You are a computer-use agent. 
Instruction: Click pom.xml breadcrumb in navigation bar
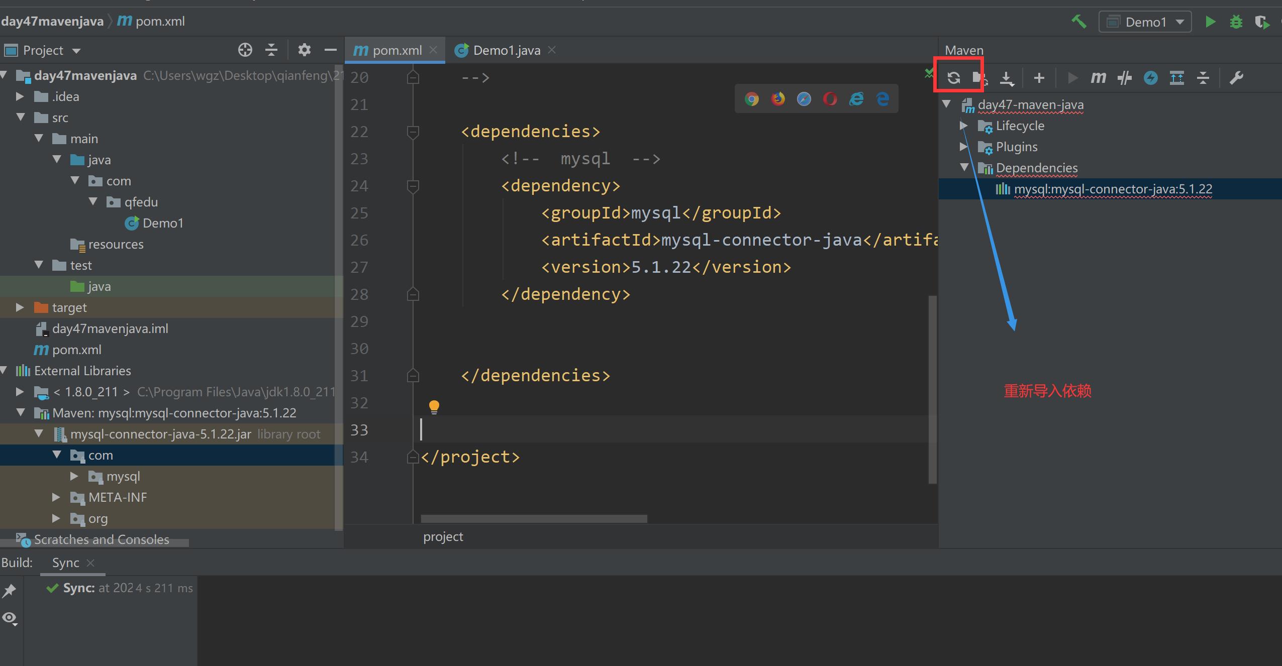point(151,22)
